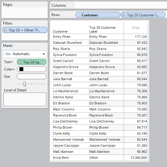The image size is (167, 167).
Task: Select the Top 20 Customer L.. pill
Action: coord(143,15)
